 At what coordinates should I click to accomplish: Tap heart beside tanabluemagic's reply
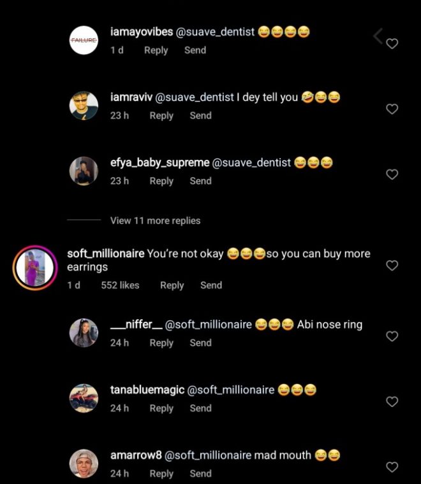[392, 402]
